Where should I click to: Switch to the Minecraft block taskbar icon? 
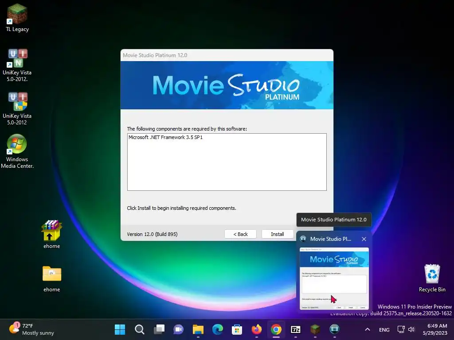tap(315, 329)
